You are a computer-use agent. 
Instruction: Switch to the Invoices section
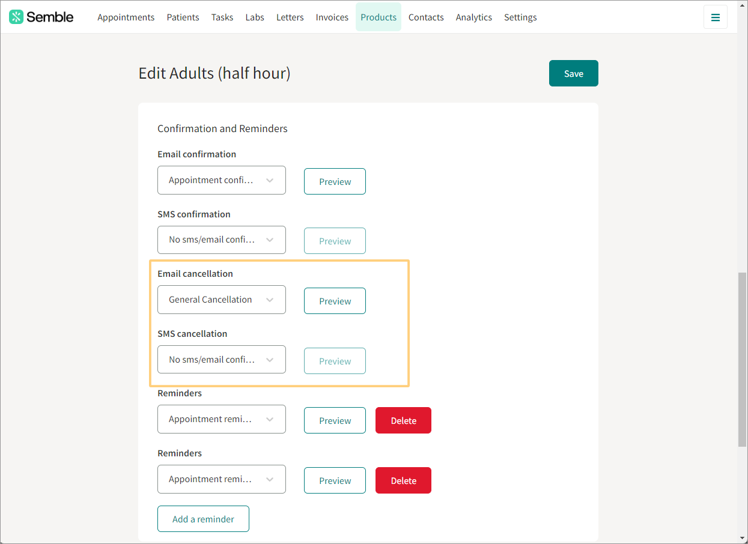click(x=332, y=17)
